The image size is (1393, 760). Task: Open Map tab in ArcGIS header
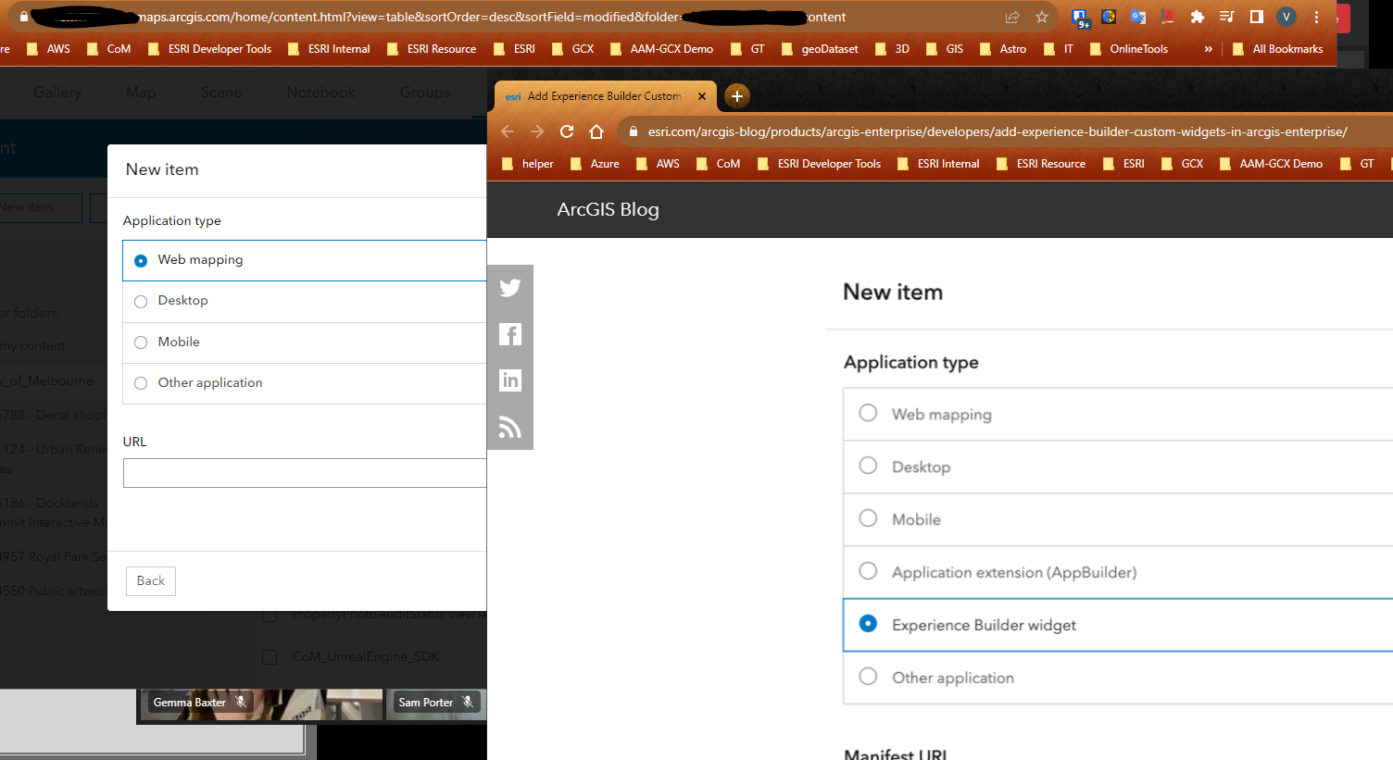(141, 93)
